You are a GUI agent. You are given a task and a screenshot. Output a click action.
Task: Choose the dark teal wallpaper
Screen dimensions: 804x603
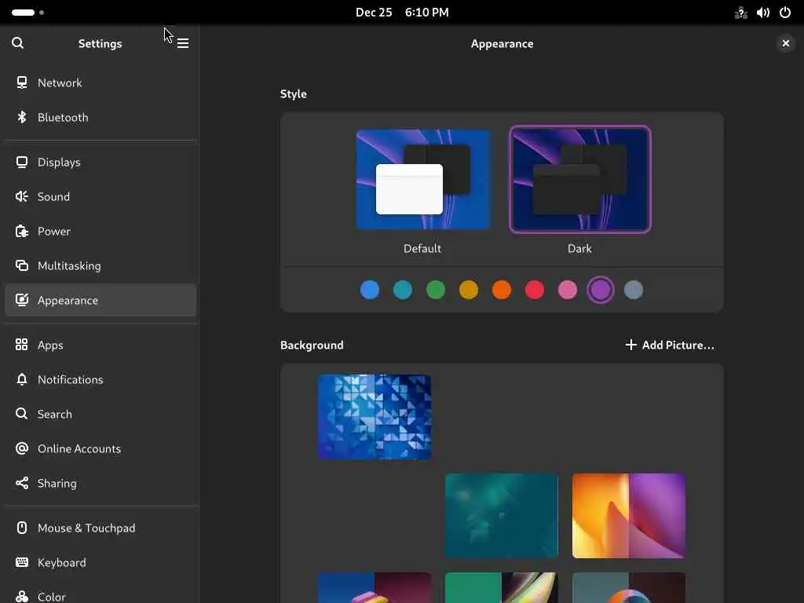point(502,516)
